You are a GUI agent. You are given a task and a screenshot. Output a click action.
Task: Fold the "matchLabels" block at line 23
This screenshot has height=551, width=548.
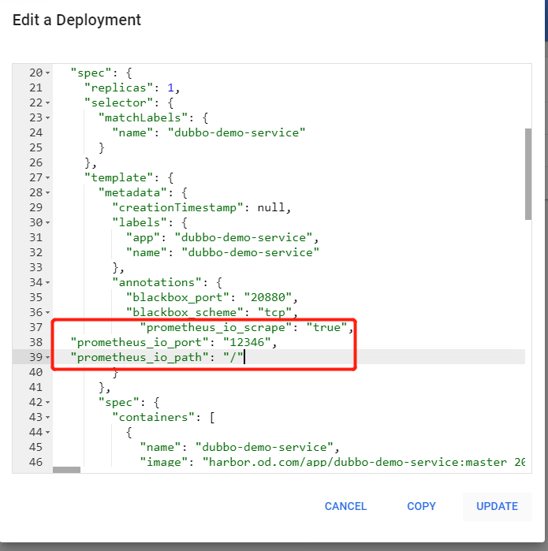pos(47,118)
